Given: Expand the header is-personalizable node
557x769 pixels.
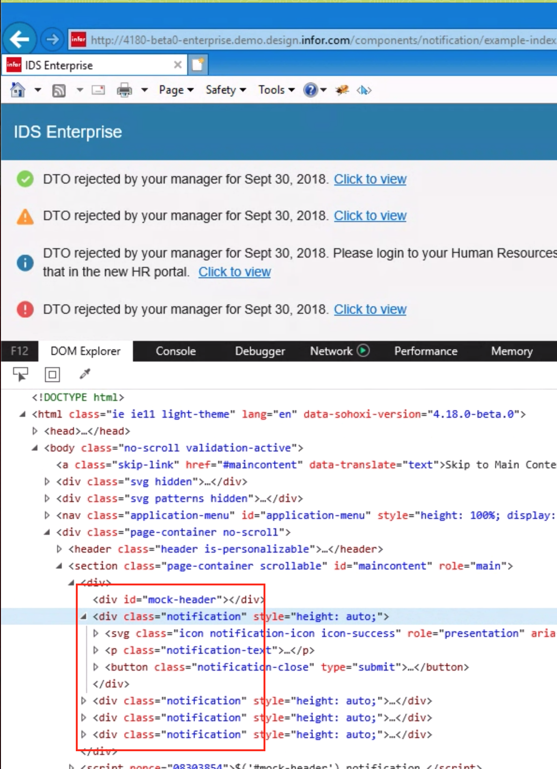Looking at the screenshot, I should point(59,549).
